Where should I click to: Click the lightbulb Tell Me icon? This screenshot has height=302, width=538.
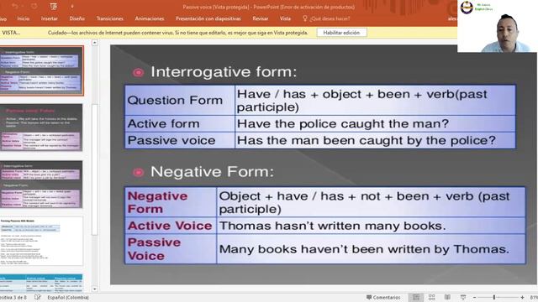pyautogui.click(x=304, y=18)
